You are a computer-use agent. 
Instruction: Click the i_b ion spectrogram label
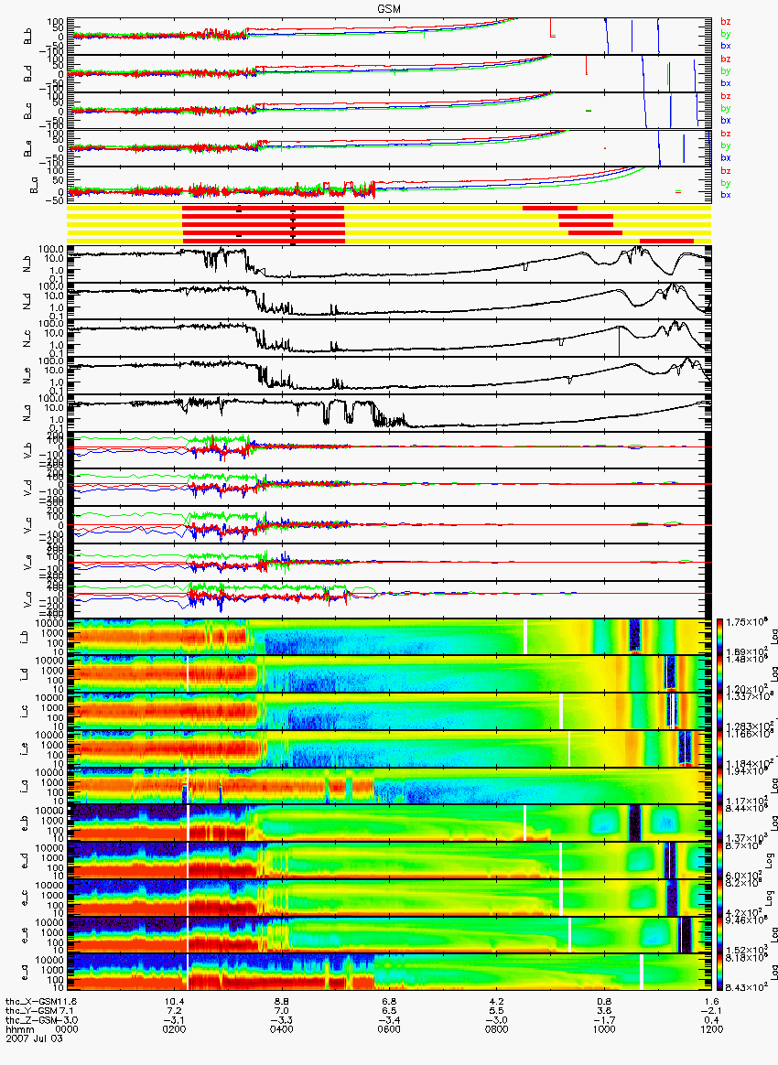tap(25, 637)
